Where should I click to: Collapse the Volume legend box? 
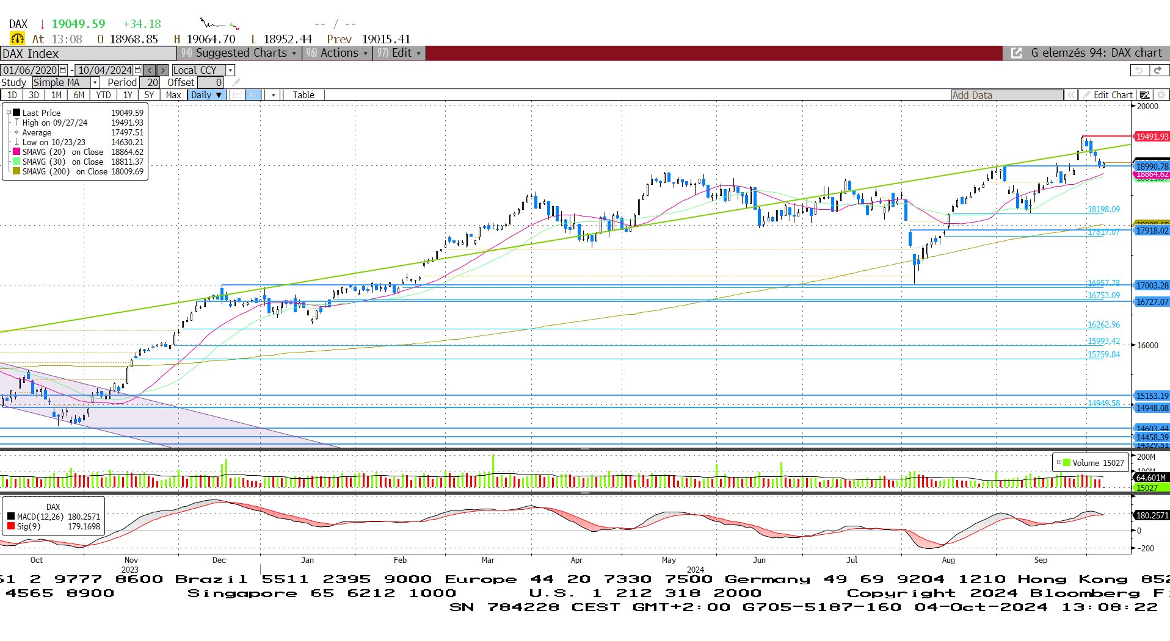pos(1059,463)
